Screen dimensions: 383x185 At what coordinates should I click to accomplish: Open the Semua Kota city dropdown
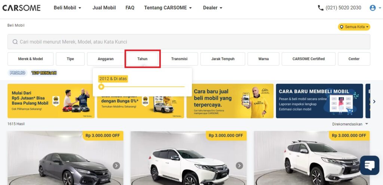click(354, 27)
